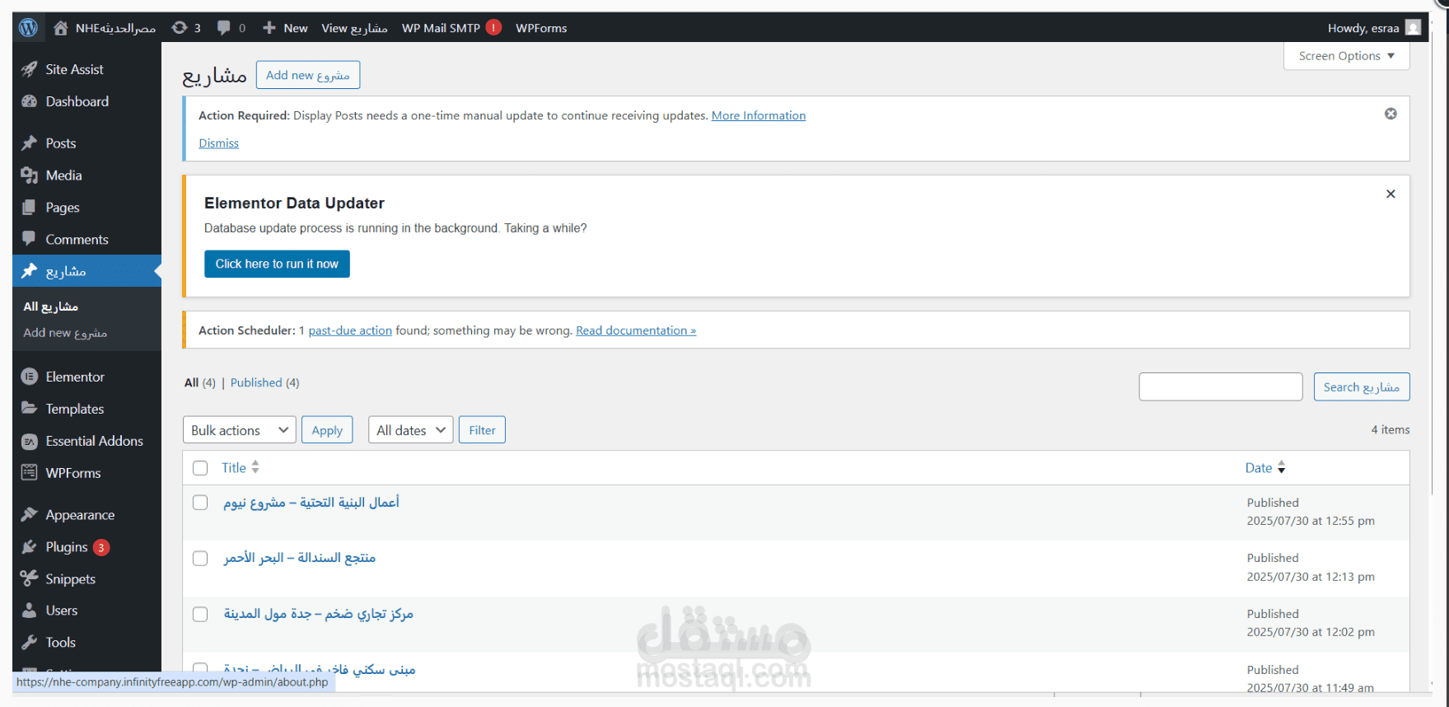Click the Snippets scissors icon
This screenshot has width=1449, height=707.
coord(30,578)
